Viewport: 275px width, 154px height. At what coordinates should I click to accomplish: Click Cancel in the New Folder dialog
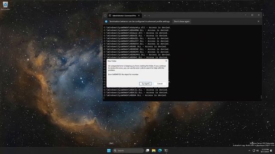point(160,84)
